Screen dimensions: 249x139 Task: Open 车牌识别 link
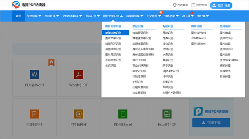click(x=168, y=87)
